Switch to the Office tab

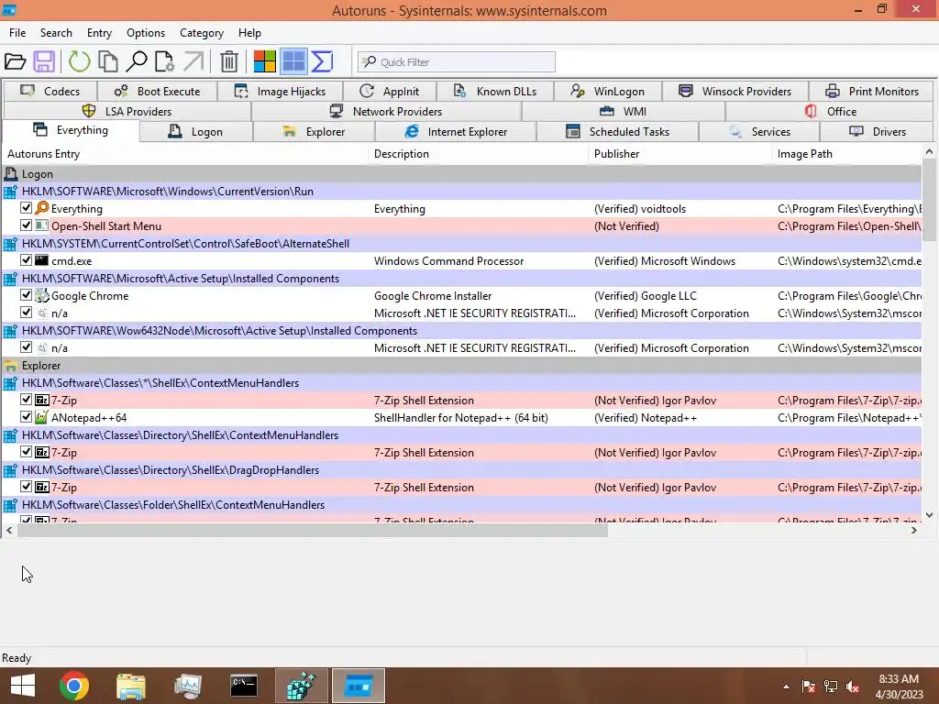point(830,111)
